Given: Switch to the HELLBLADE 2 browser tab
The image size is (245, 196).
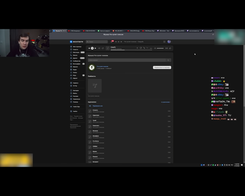Looking at the screenshot, I should tap(119, 31).
